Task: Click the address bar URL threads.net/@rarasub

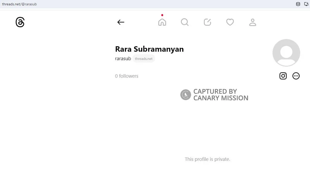Action: coord(19,4)
